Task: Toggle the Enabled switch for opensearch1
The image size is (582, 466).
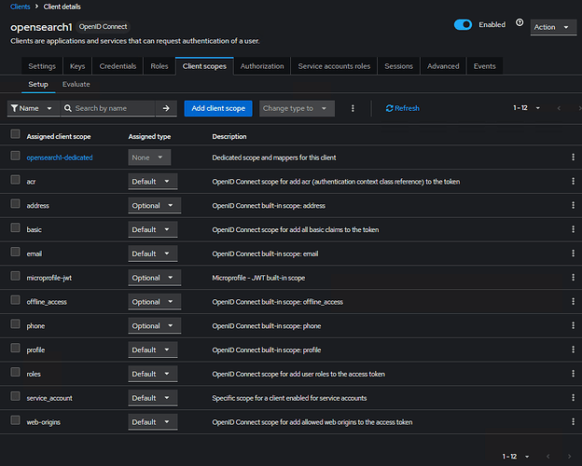Action: (463, 24)
